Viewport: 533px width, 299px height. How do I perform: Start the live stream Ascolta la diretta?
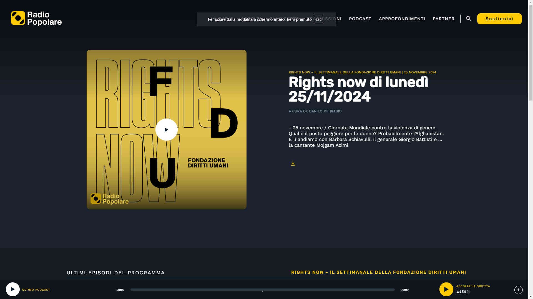[x=446, y=289]
